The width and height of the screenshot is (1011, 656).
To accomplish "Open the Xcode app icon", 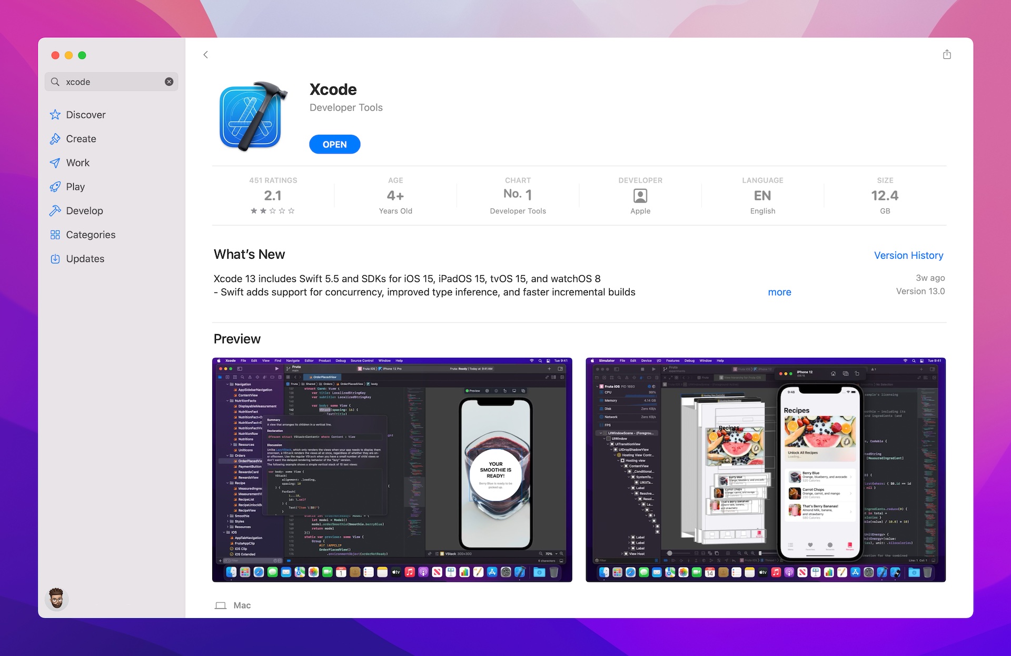I will click(252, 116).
